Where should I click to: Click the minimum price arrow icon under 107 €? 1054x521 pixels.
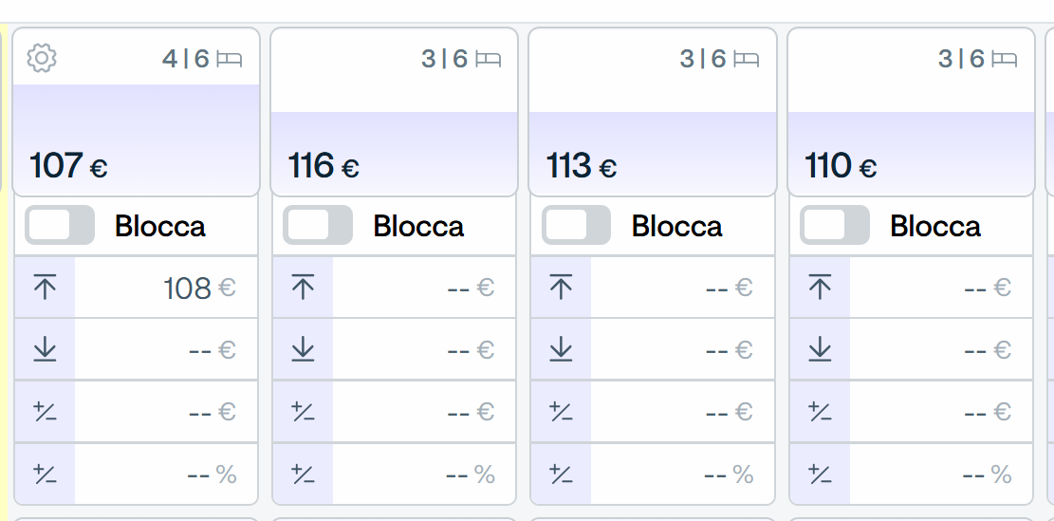(x=45, y=349)
